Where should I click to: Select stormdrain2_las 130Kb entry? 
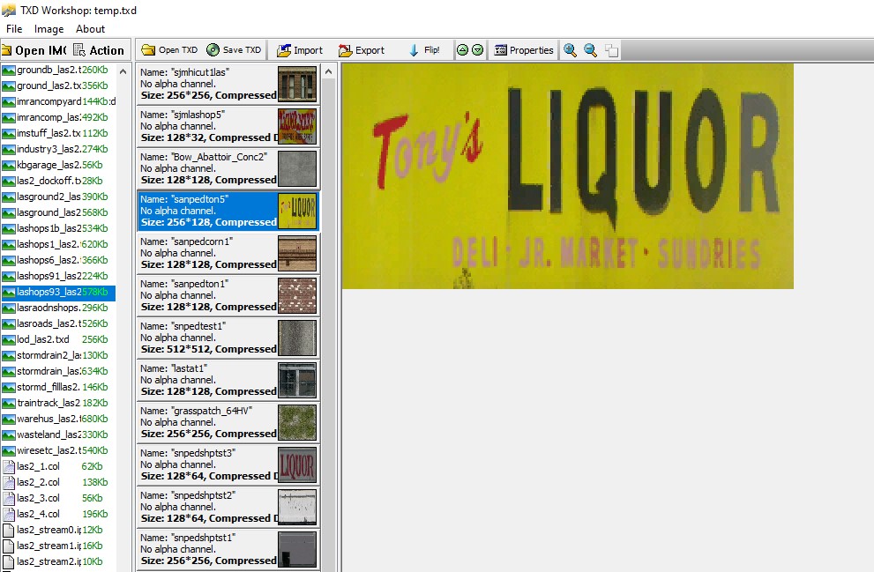[58, 355]
